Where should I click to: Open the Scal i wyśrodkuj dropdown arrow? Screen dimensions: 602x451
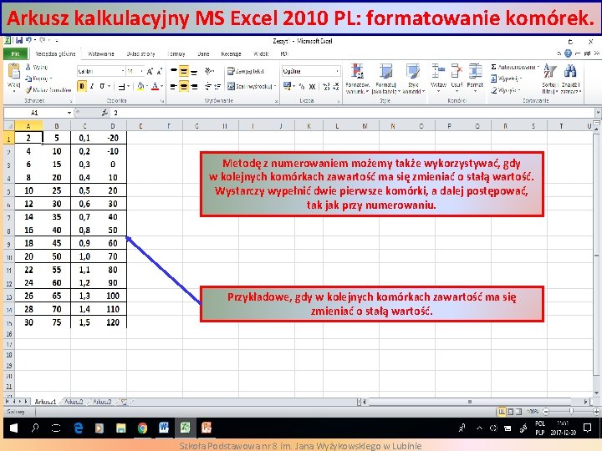[x=275, y=87]
